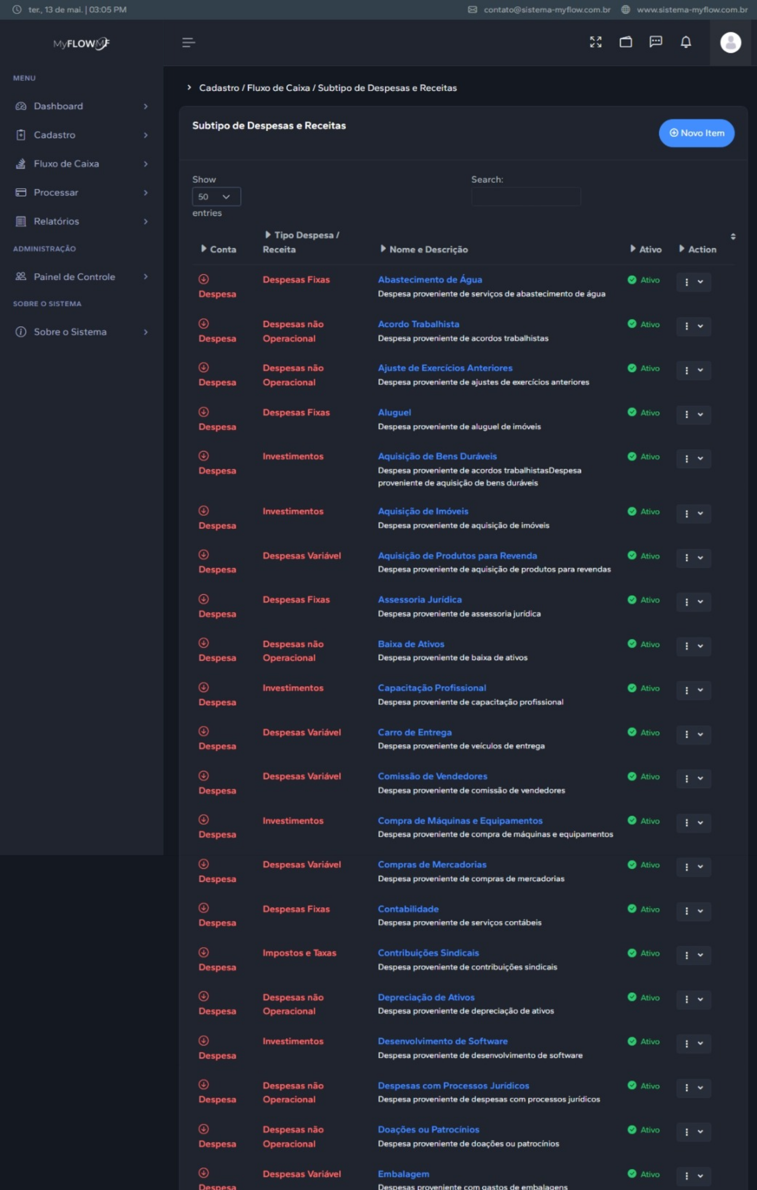Open the Acordo Trabalhista link
757x1190 pixels.
pos(418,324)
